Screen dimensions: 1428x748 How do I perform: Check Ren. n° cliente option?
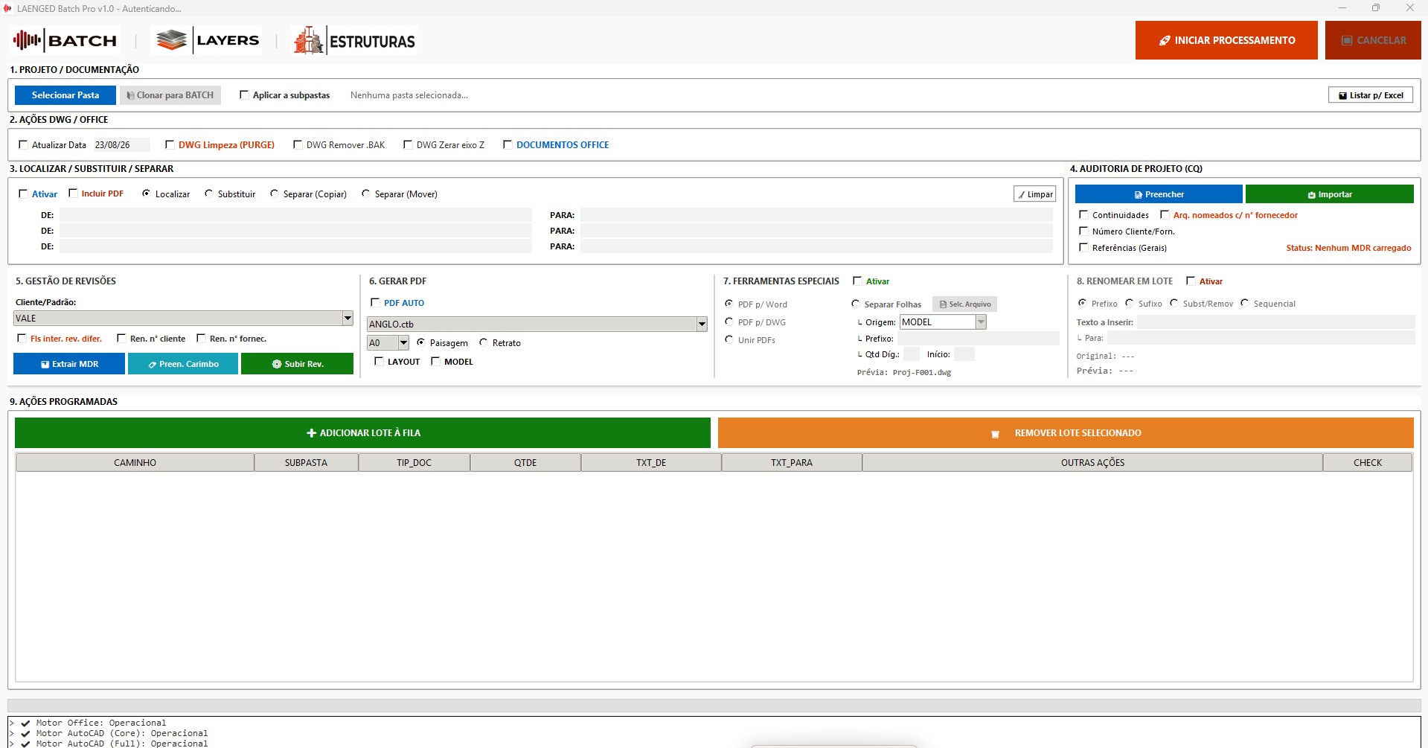click(x=121, y=338)
